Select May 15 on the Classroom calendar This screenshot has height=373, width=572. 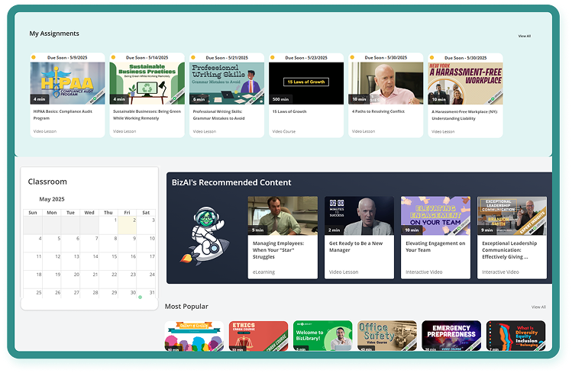point(108,261)
